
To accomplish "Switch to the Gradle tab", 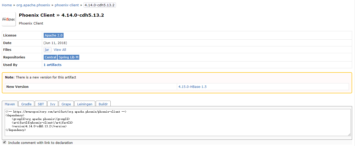I will (26, 104).
